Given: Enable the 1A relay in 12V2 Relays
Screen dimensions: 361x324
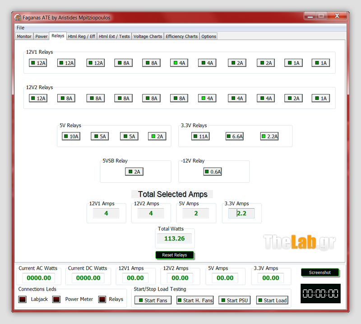Looking at the screenshot, I should click(x=321, y=98).
